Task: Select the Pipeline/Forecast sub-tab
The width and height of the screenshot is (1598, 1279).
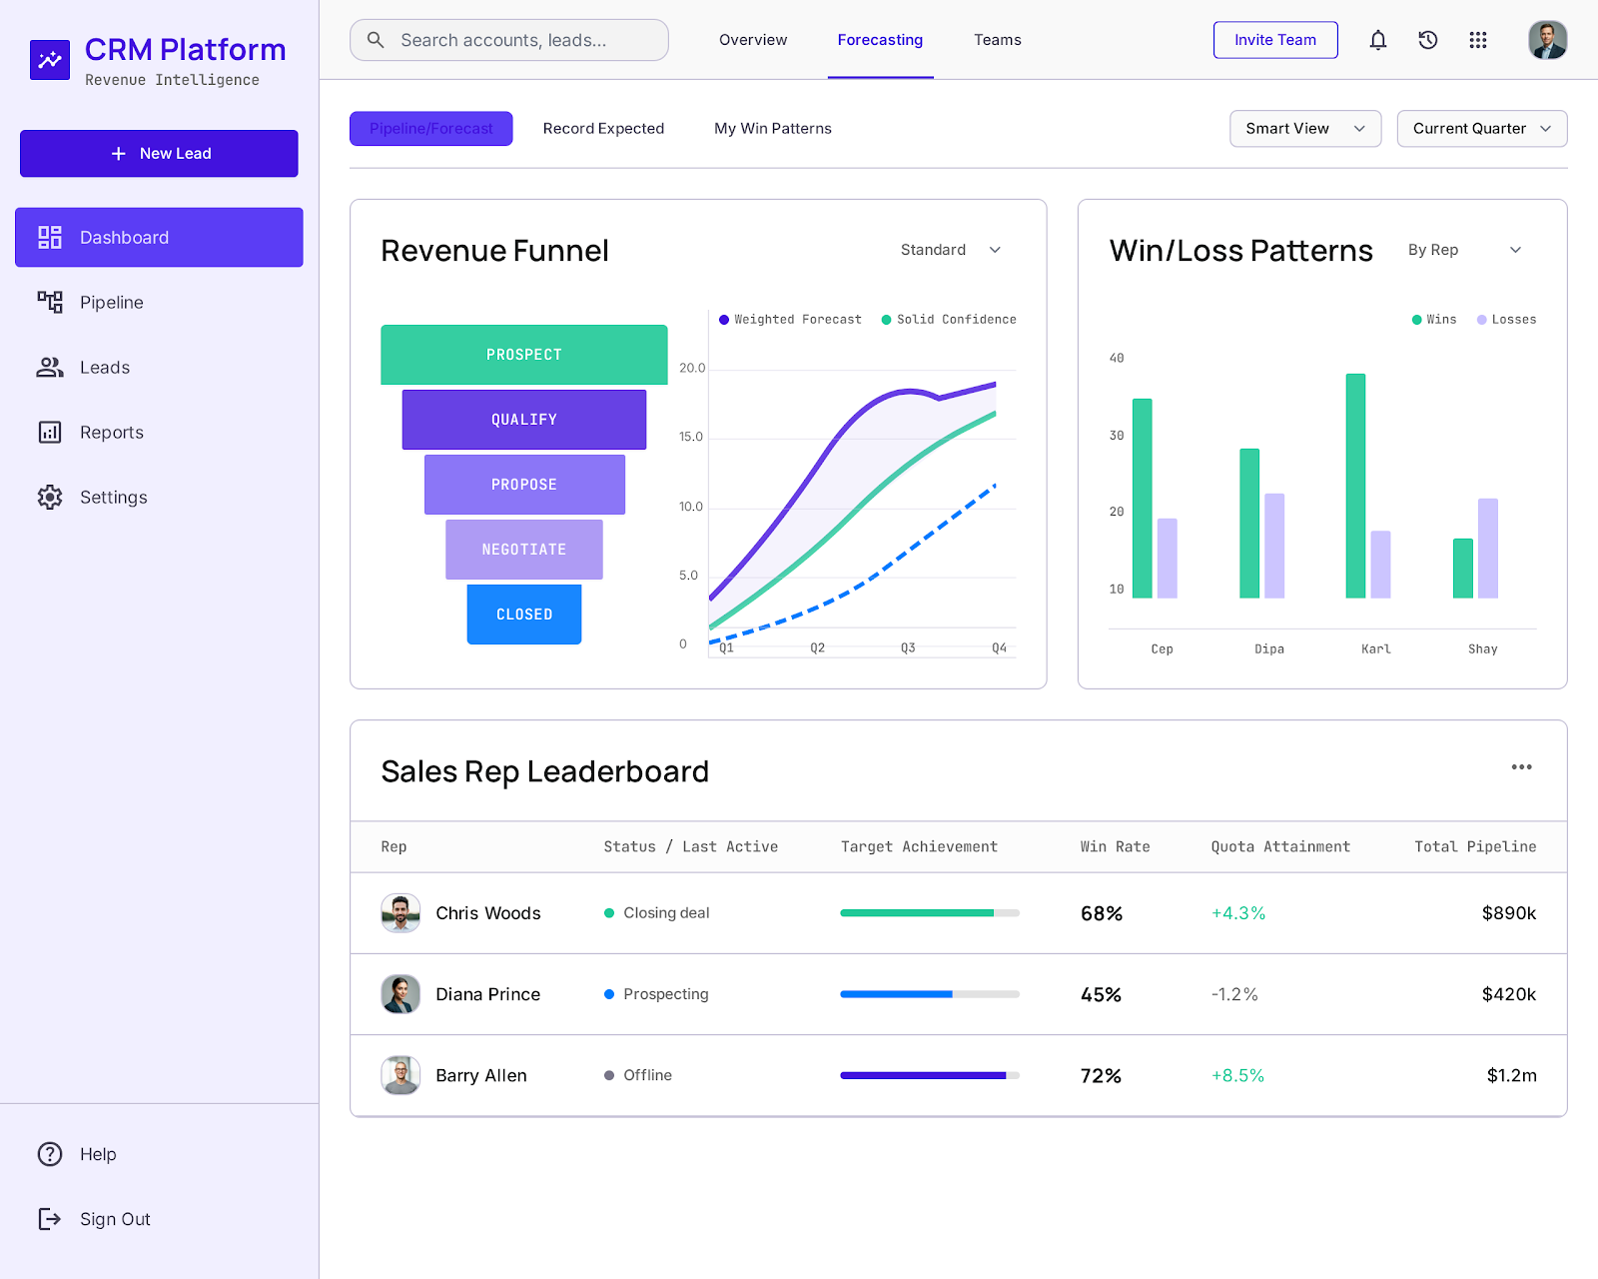Action: pyautogui.click(x=431, y=129)
